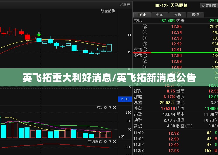Click the 涨跌 value 0.75
The height and width of the screenshot is (155, 218).
pos(171,91)
